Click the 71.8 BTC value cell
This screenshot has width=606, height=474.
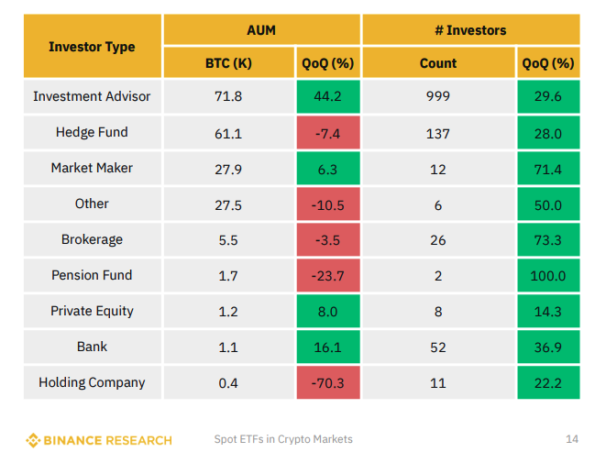(228, 96)
